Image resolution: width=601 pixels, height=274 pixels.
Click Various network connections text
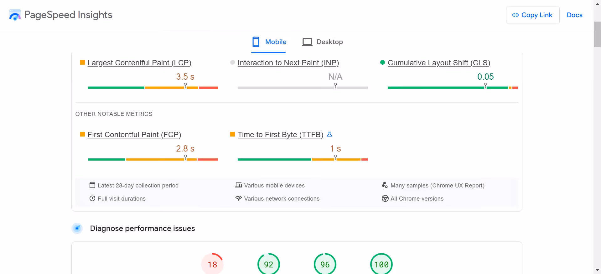click(x=282, y=199)
